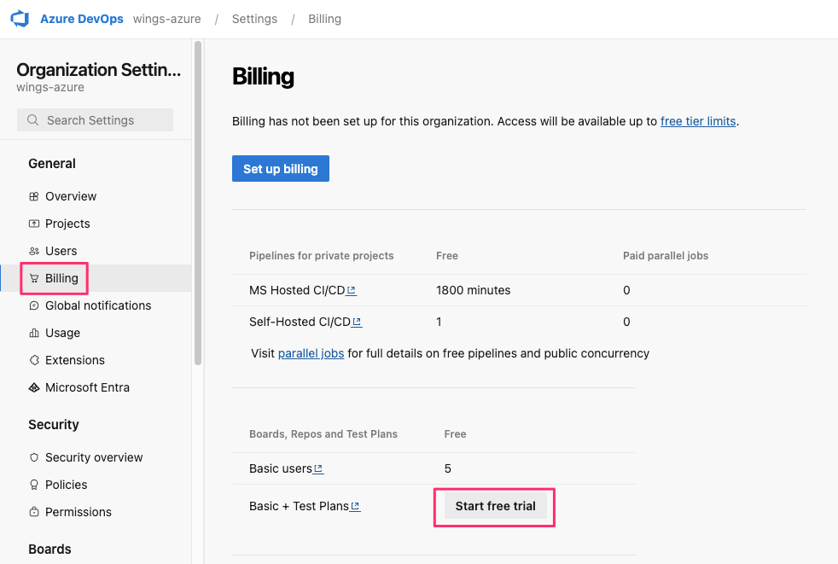Select the Billing menu item
This screenshot has width=838, height=564.
click(x=61, y=278)
